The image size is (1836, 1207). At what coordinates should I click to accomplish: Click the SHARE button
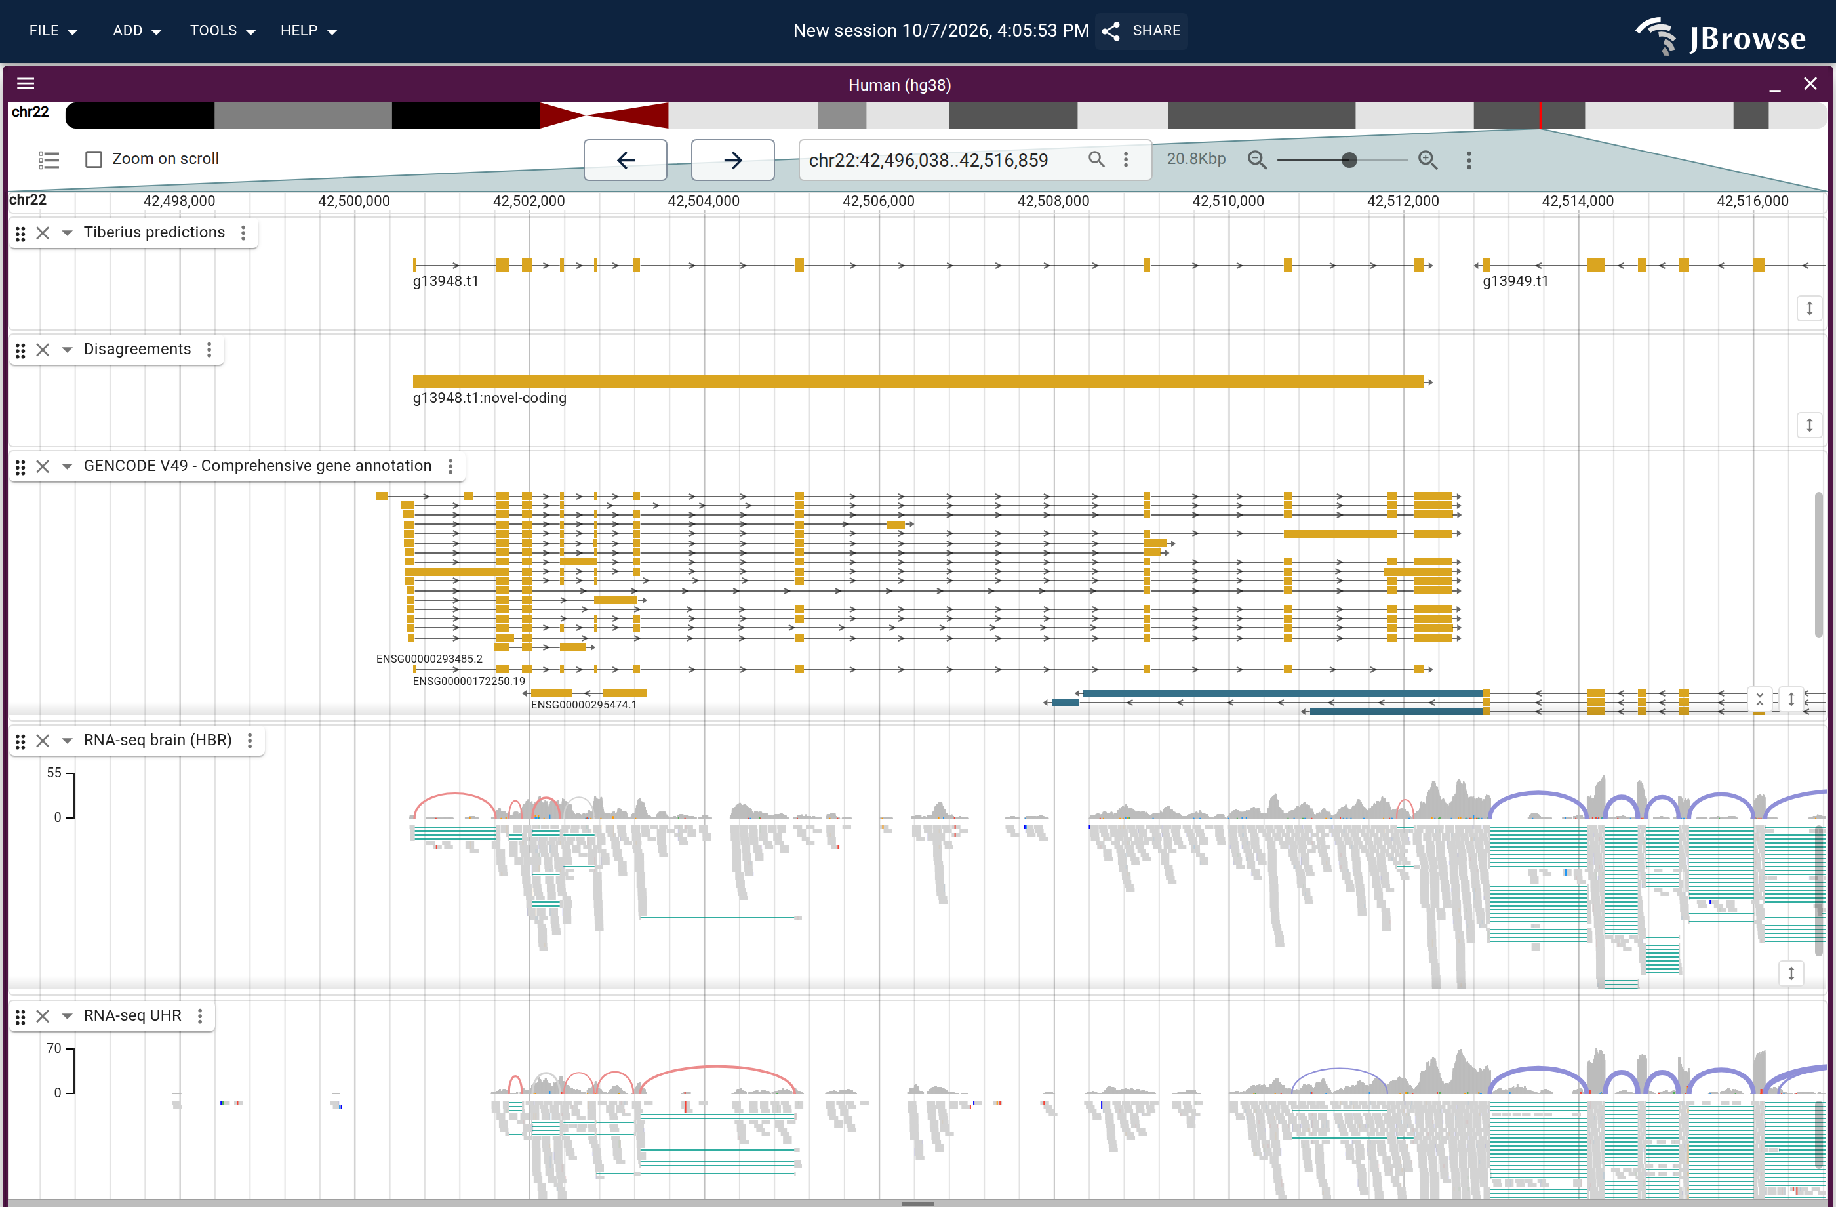[x=1142, y=31]
